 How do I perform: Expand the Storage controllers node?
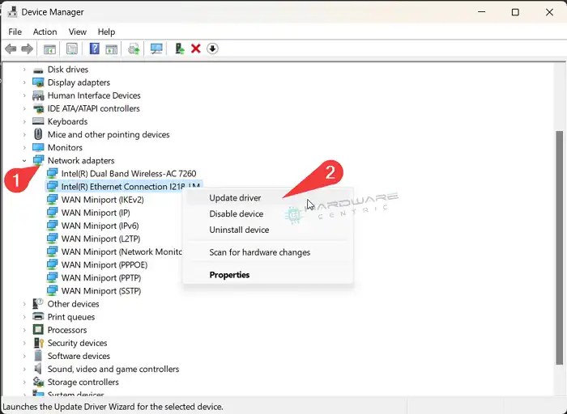[x=24, y=382]
